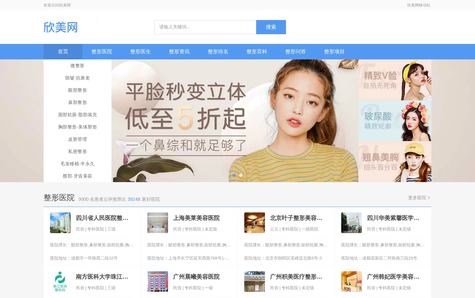Select the first carousel indicator dot

[x=234, y=175]
